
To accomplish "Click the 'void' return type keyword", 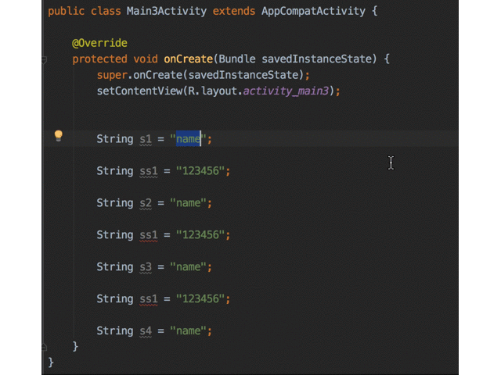I will point(146,59).
